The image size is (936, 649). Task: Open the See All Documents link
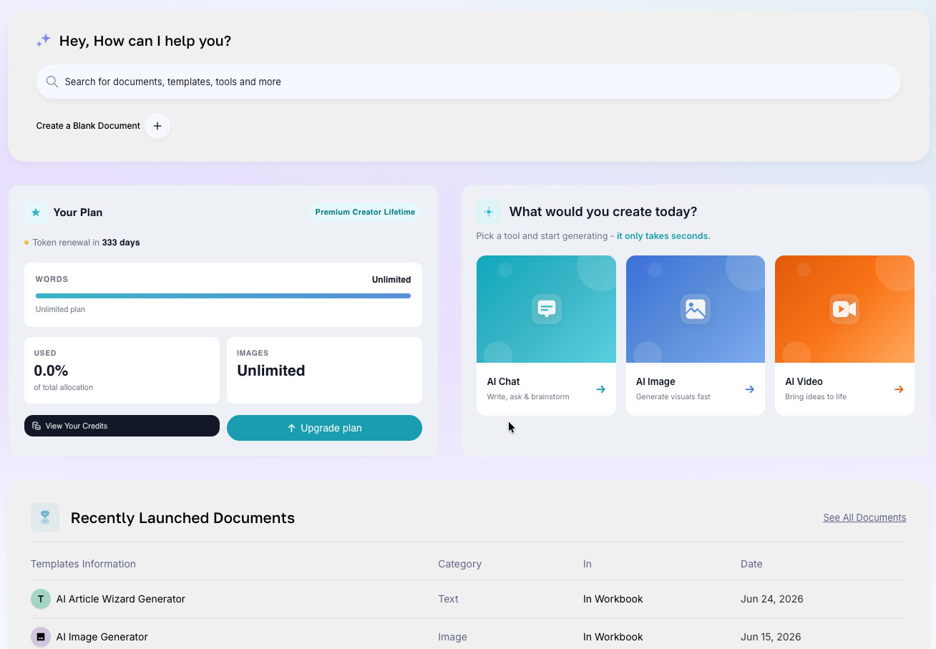pyautogui.click(x=864, y=517)
